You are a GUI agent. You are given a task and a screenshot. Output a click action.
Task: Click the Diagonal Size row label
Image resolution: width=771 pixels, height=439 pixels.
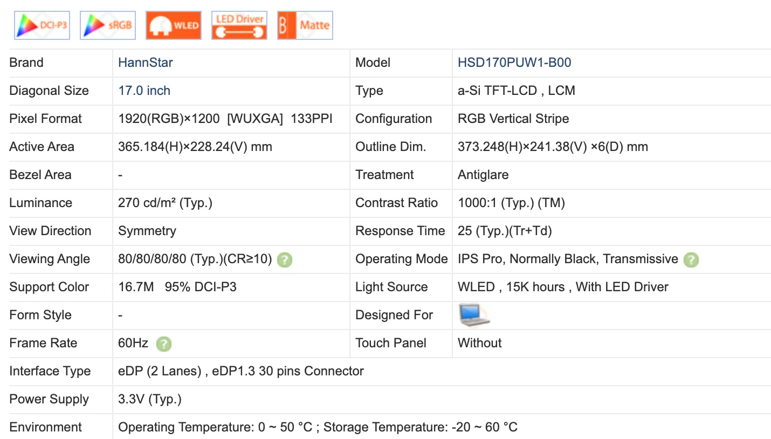point(49,91)
